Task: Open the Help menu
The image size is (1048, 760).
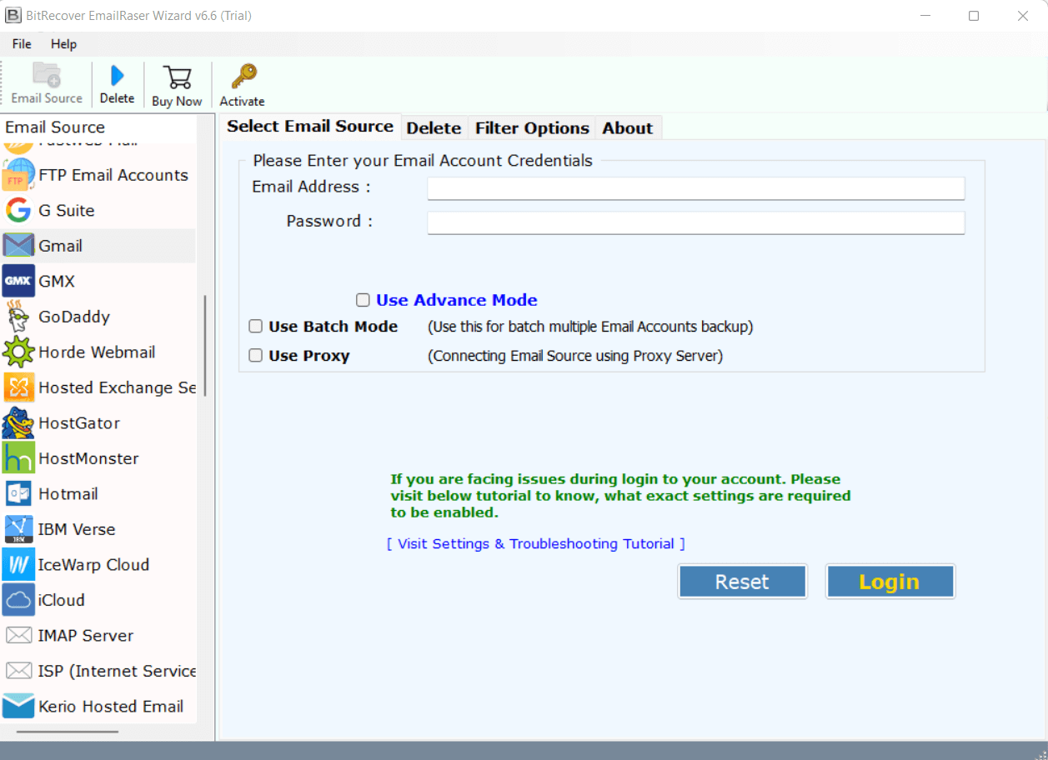Action: (x=63, y=44)
